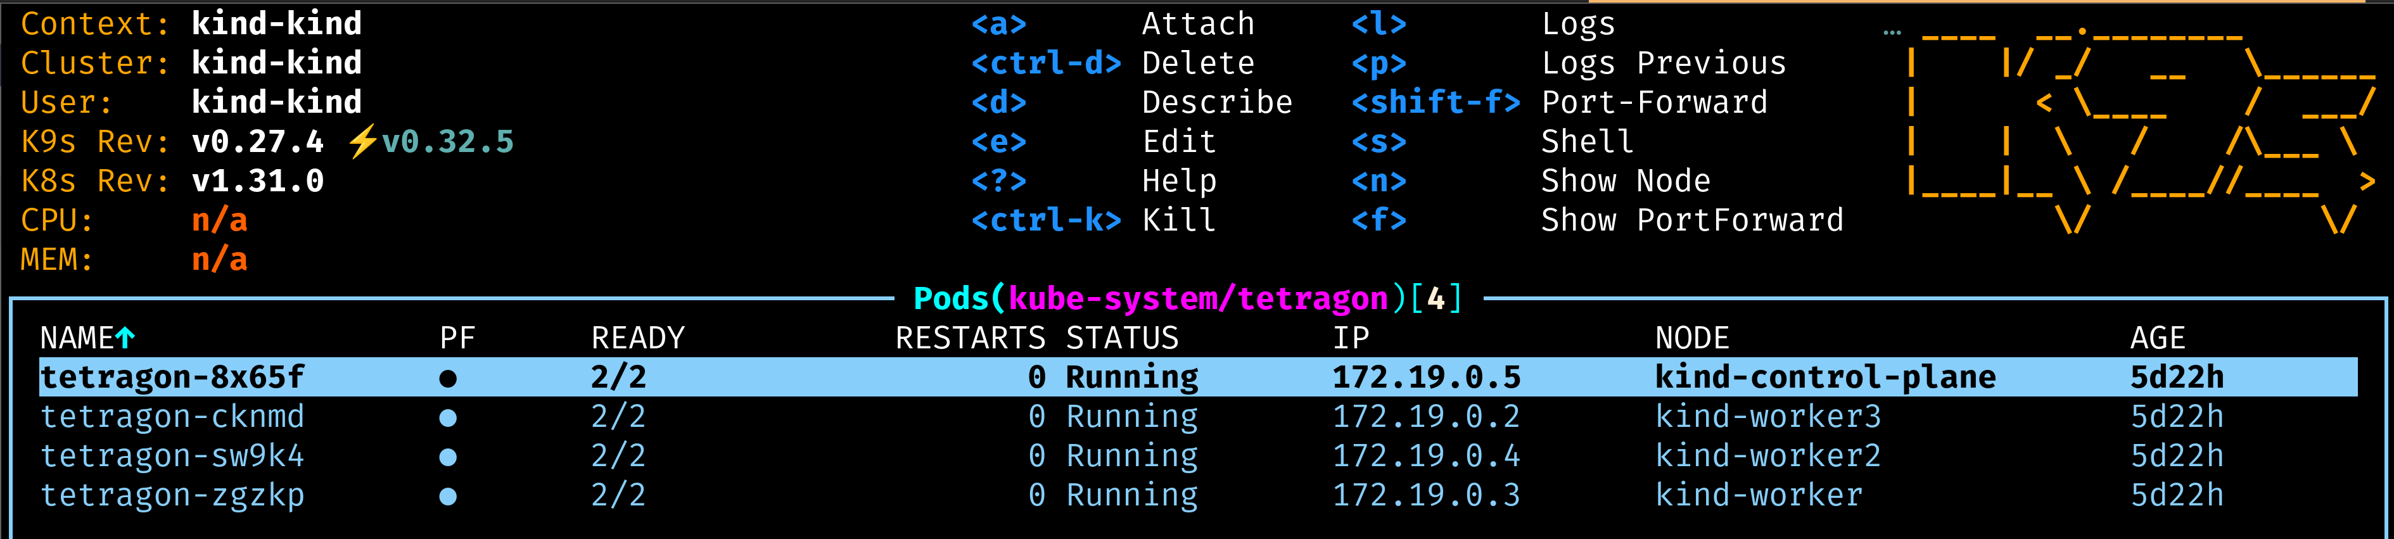Viewport: 2394px width, 539px height.
Task: Click the kind-control-plane node name
Action: tap(1825, 377)
